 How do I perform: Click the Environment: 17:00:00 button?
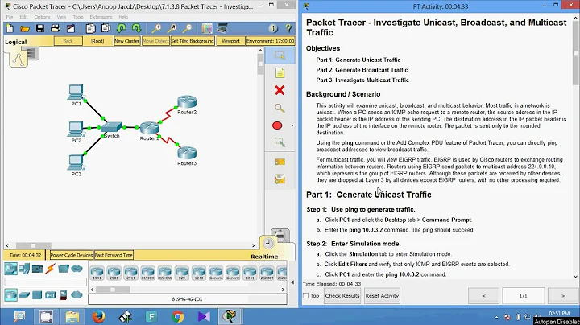271,41
